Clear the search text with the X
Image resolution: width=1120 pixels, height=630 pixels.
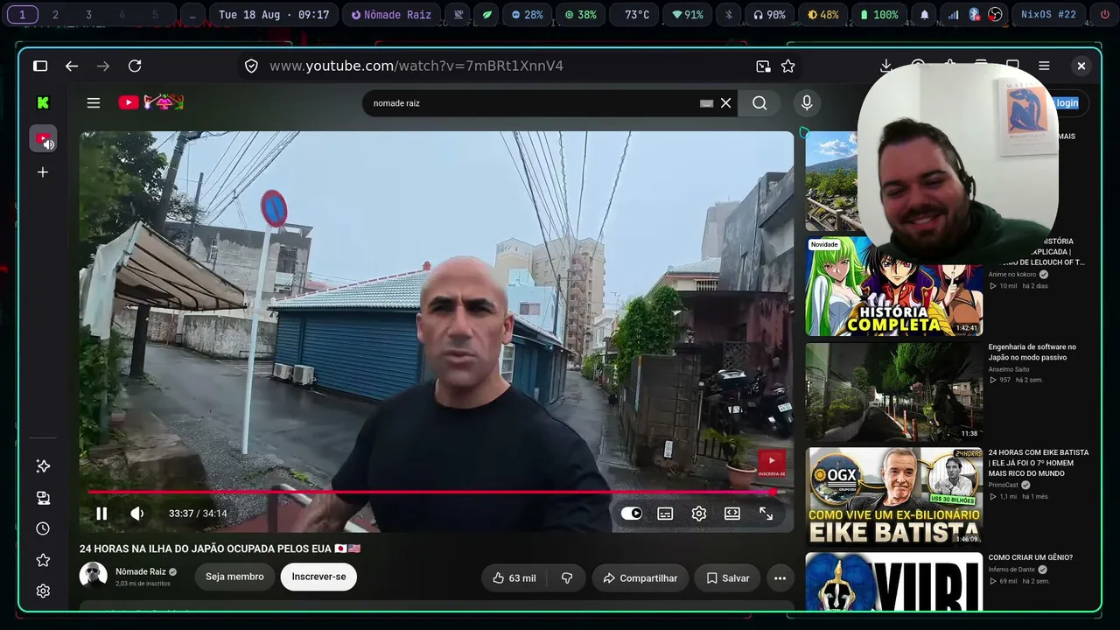[726, 103]
